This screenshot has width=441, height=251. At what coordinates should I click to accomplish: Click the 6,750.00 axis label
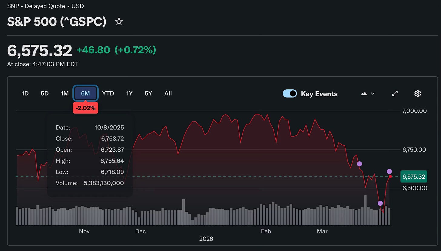pos(414,150)
